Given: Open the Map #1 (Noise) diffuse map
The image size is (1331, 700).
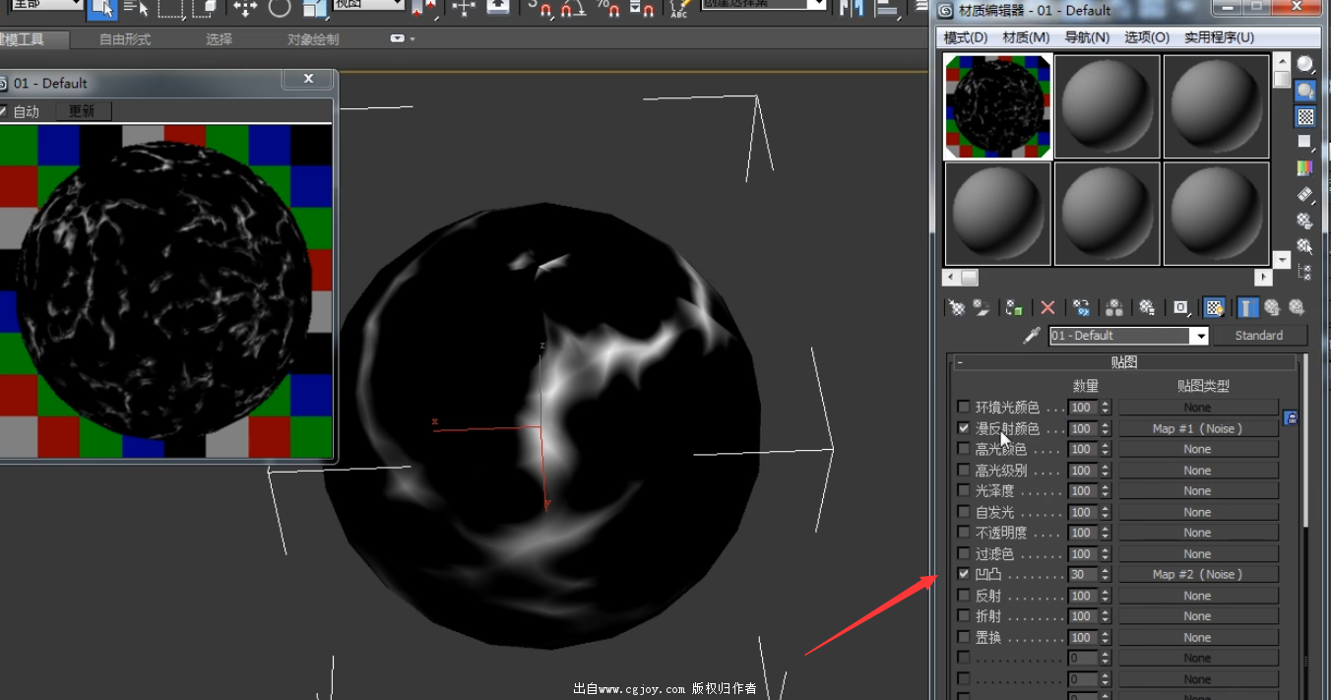Looking at the screenshot, I should click(1197, 428).
